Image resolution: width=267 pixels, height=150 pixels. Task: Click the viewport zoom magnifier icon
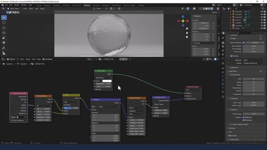click(187, 29)
